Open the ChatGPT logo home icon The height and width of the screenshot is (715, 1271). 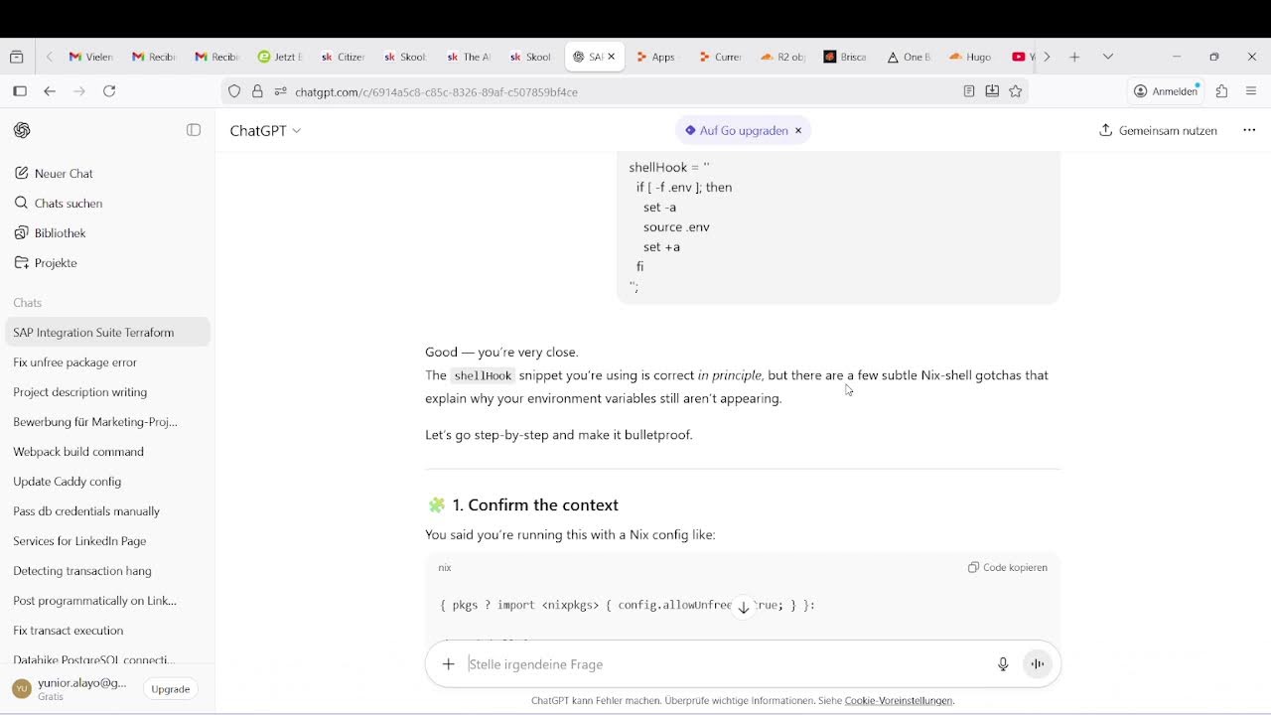tap(22, 130)
